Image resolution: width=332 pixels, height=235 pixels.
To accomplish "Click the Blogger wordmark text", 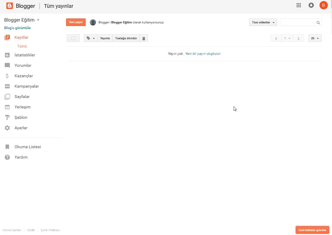I will [25, 6].
